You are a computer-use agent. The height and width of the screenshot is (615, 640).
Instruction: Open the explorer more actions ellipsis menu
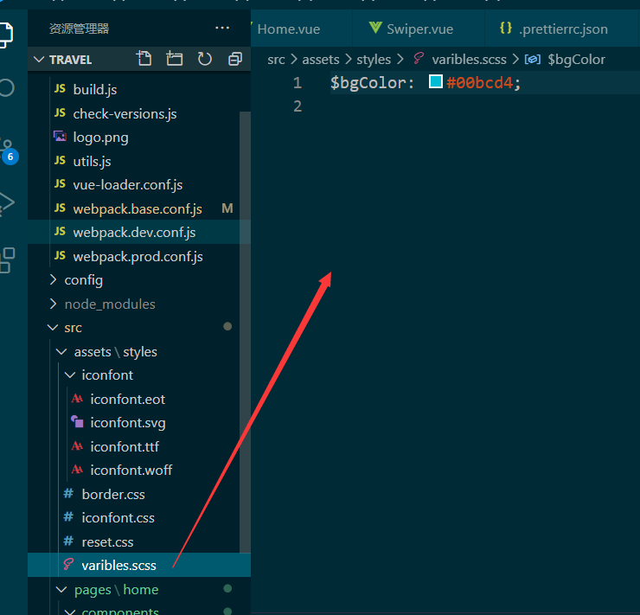(x=222, y=28)
